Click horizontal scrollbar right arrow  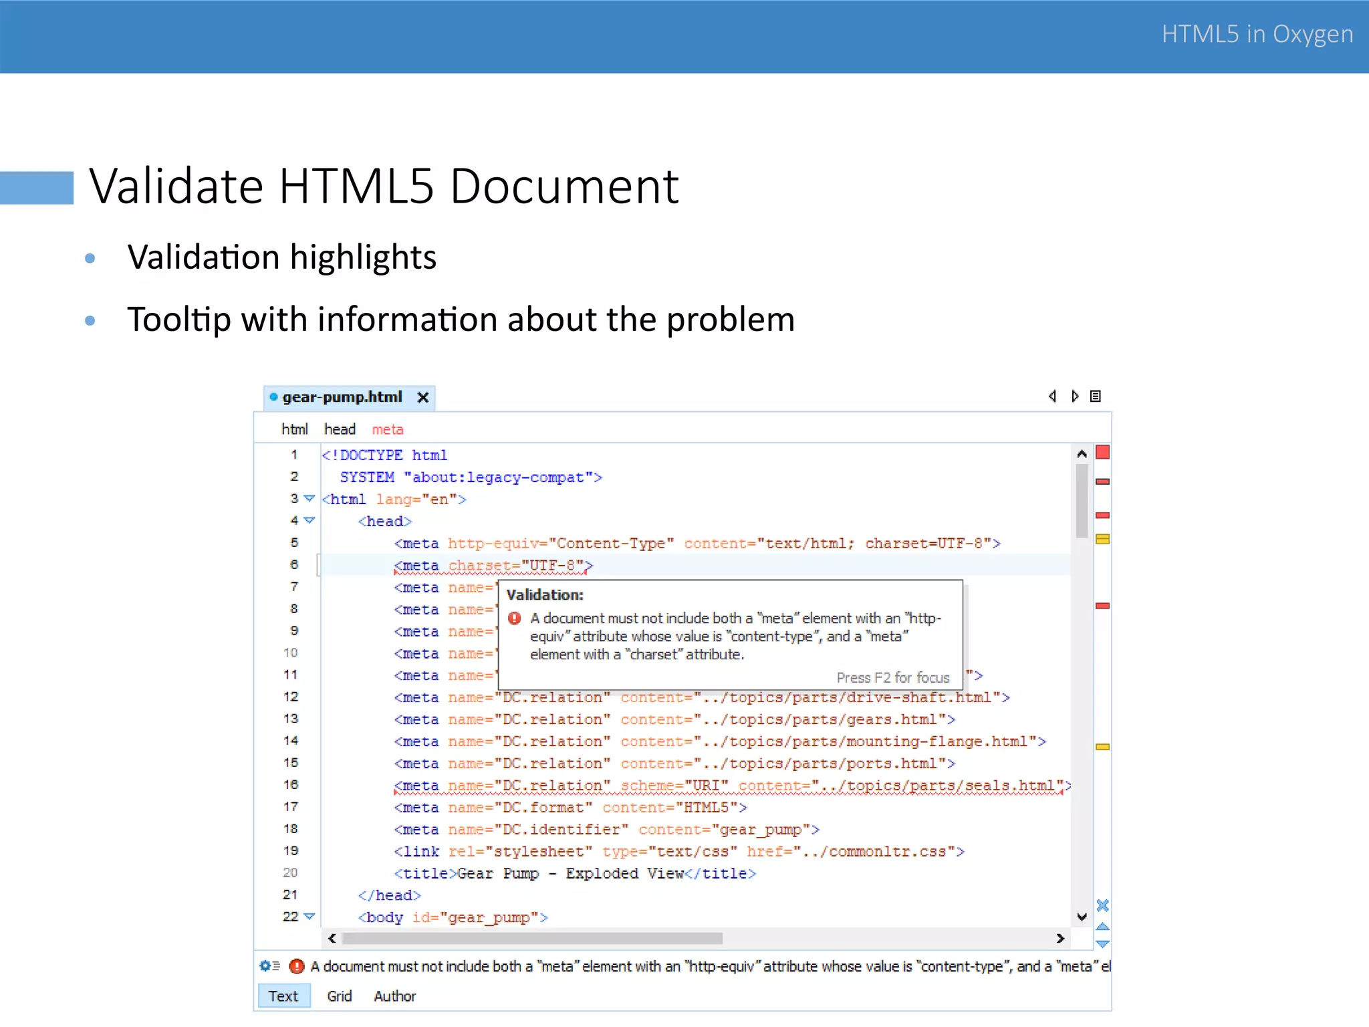pos(1060,939)
